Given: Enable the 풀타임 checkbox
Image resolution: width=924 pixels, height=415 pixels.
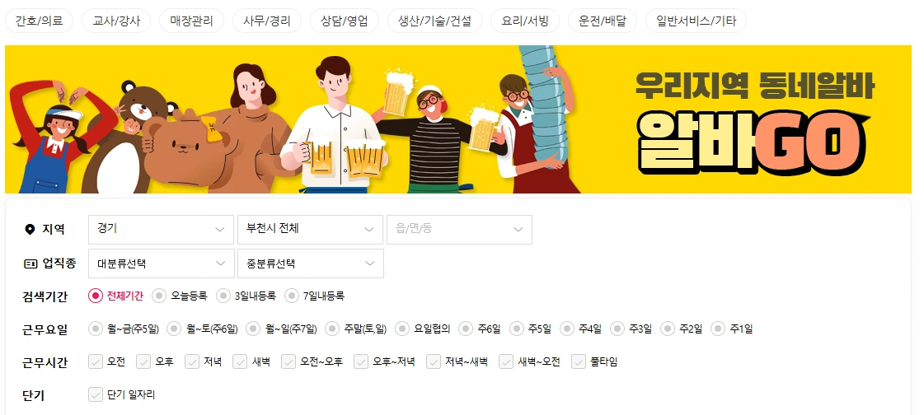Looking at the screenshot, I should 579,361.
